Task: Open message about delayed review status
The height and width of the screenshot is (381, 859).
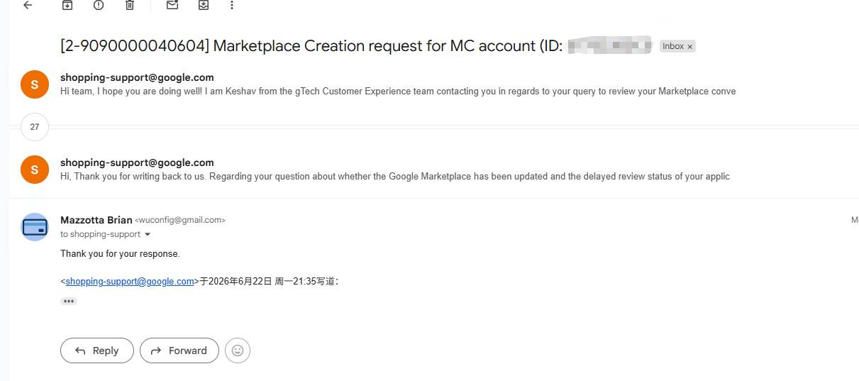Action: [x=395, y=170]
